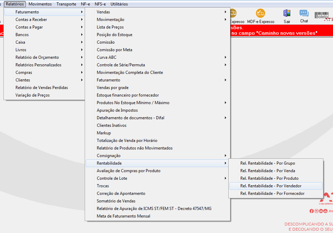The height and width of the screenshot is (233, 333).
Task: Expand the Faturamento submenu under Relatórios
Action: pos(44,12)
